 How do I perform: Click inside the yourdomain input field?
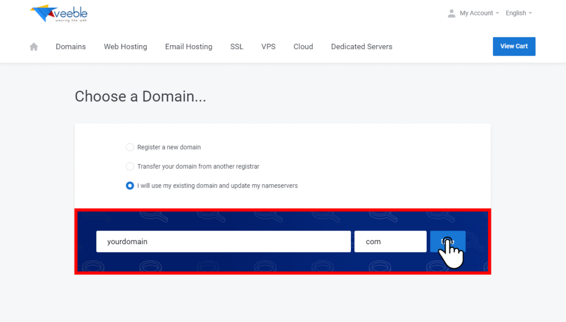[223, 241]
